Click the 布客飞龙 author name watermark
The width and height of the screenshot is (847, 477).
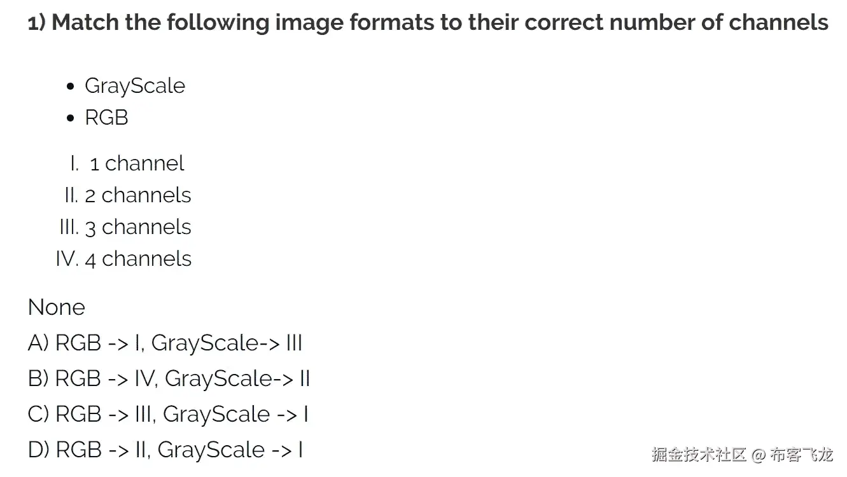click(x=801, y=454)
